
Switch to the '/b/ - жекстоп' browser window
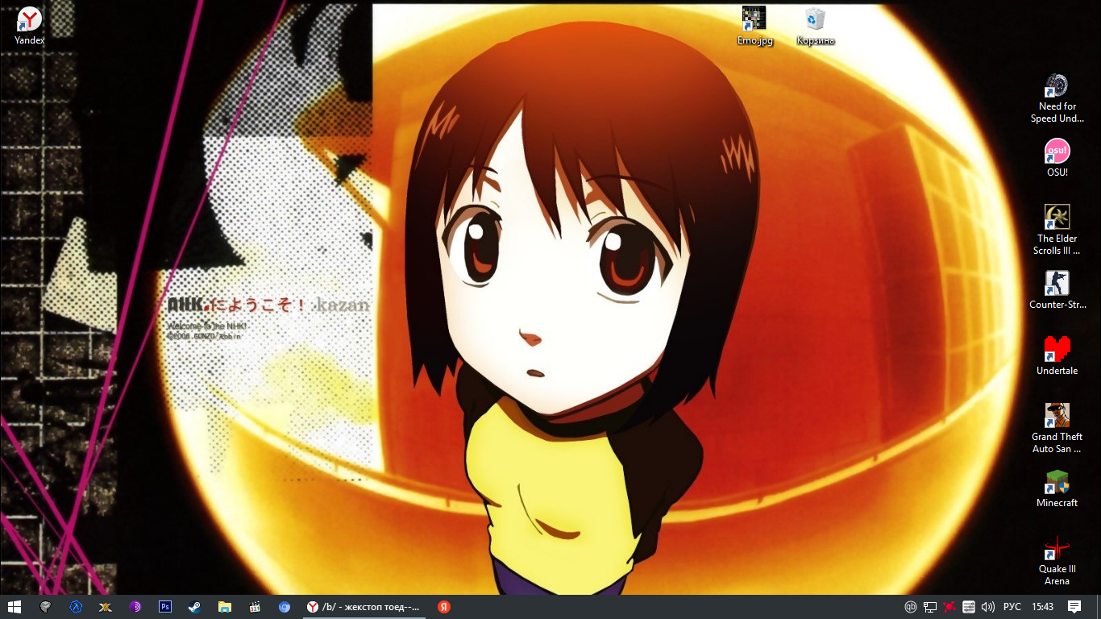(x=364, y=607)
